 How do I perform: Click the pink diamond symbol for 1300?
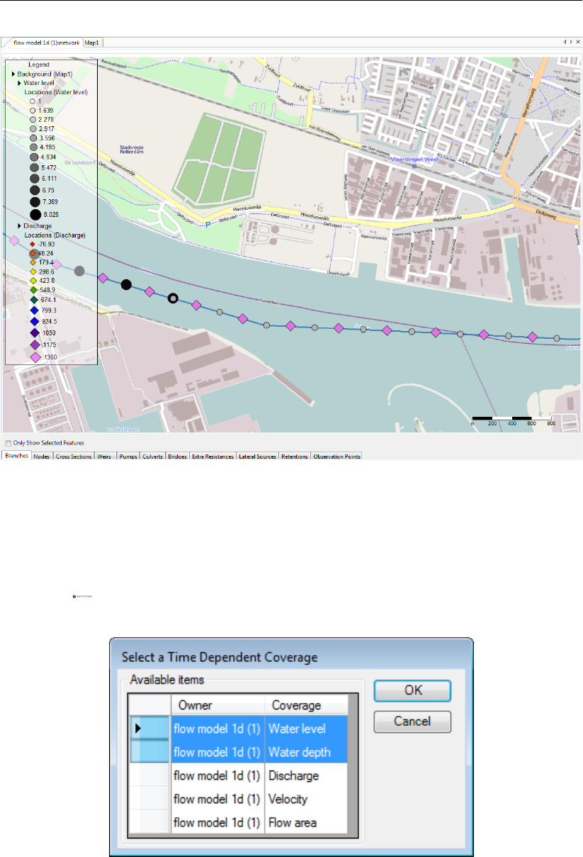(34, 357)
